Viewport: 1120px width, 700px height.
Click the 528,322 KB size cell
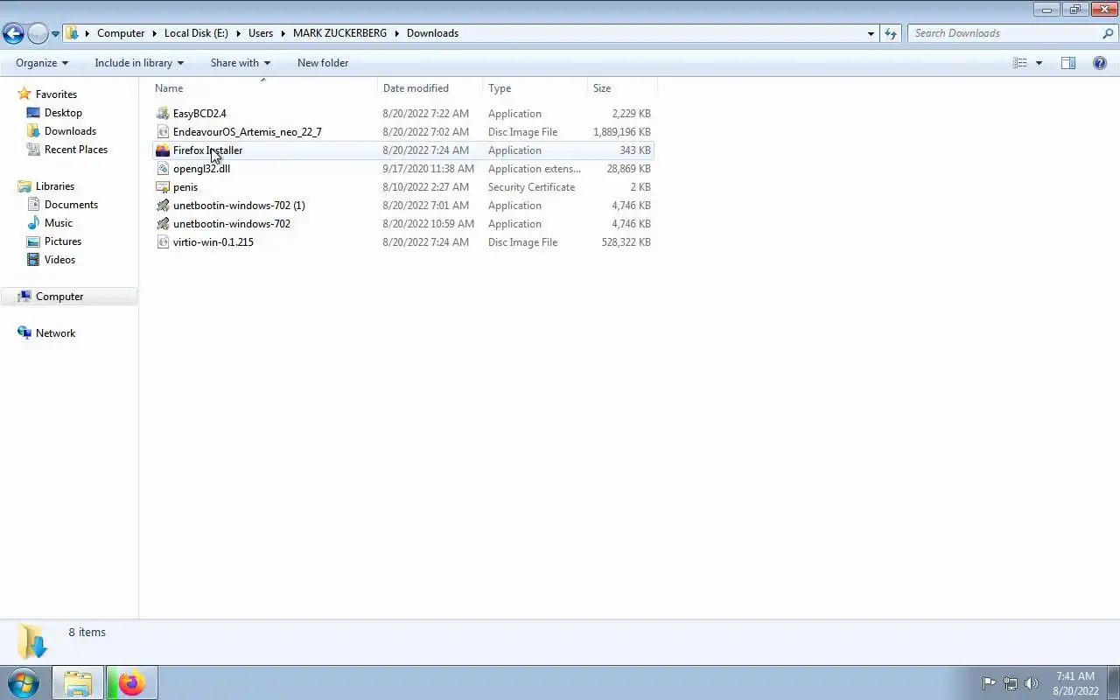626,242
